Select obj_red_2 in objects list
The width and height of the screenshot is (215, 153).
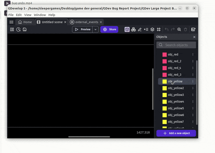tap(177, 61)
